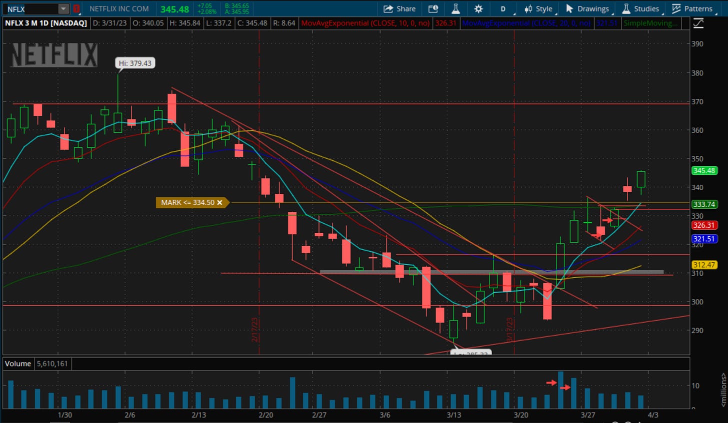Click the blue MovAvgExponential (CLOSE, 20) label
This screenshot has width=728, height=423.
click(526, 23)
